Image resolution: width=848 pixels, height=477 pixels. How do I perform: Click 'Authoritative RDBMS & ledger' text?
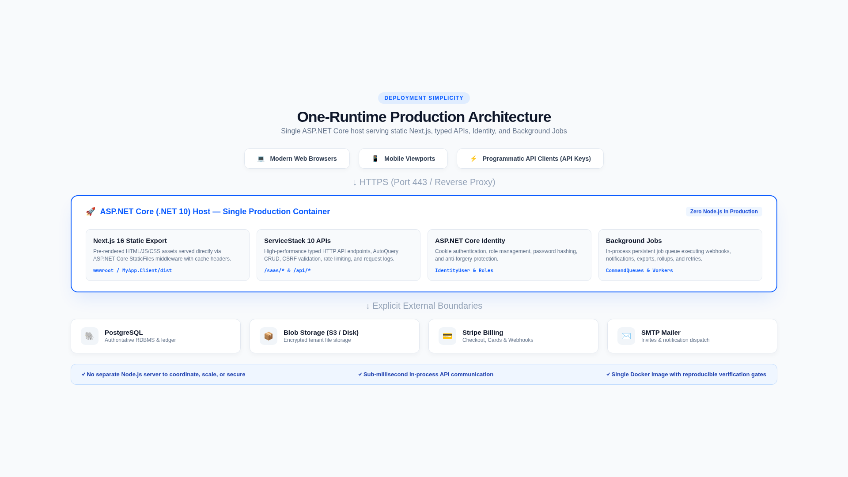click(140, 340)
